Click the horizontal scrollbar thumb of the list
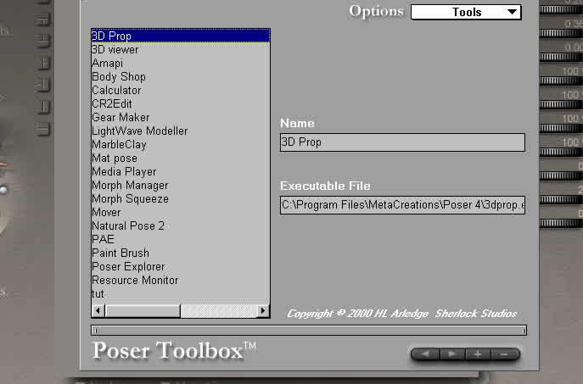583x384 pixels. pos(143,310)
